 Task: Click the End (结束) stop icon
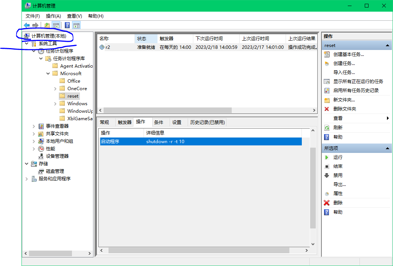[x=327, y=166]
